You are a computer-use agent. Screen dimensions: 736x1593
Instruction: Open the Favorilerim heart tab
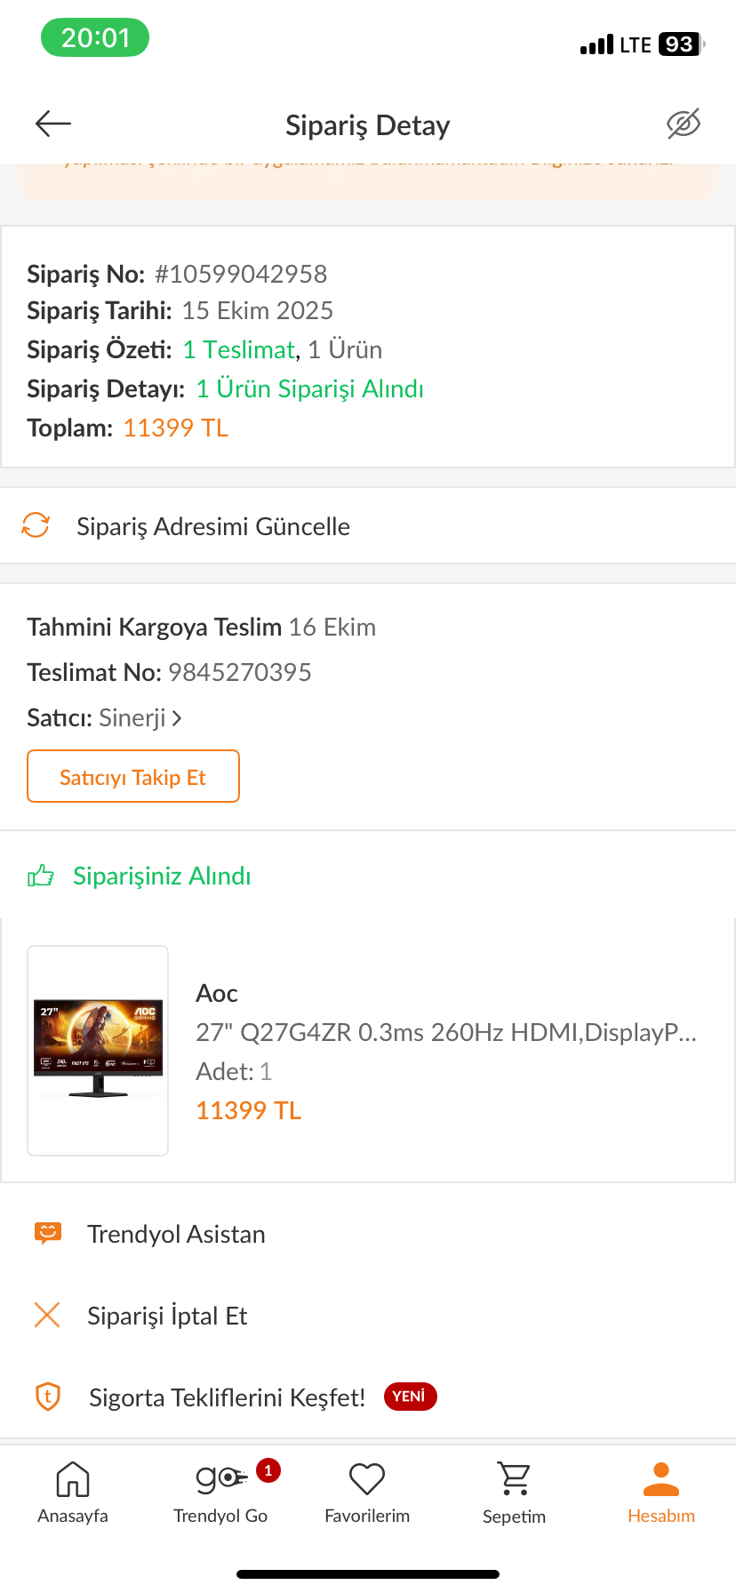pos(367,1493)
